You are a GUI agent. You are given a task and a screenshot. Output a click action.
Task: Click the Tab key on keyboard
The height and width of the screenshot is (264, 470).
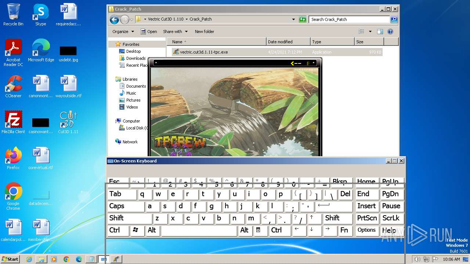122,194
